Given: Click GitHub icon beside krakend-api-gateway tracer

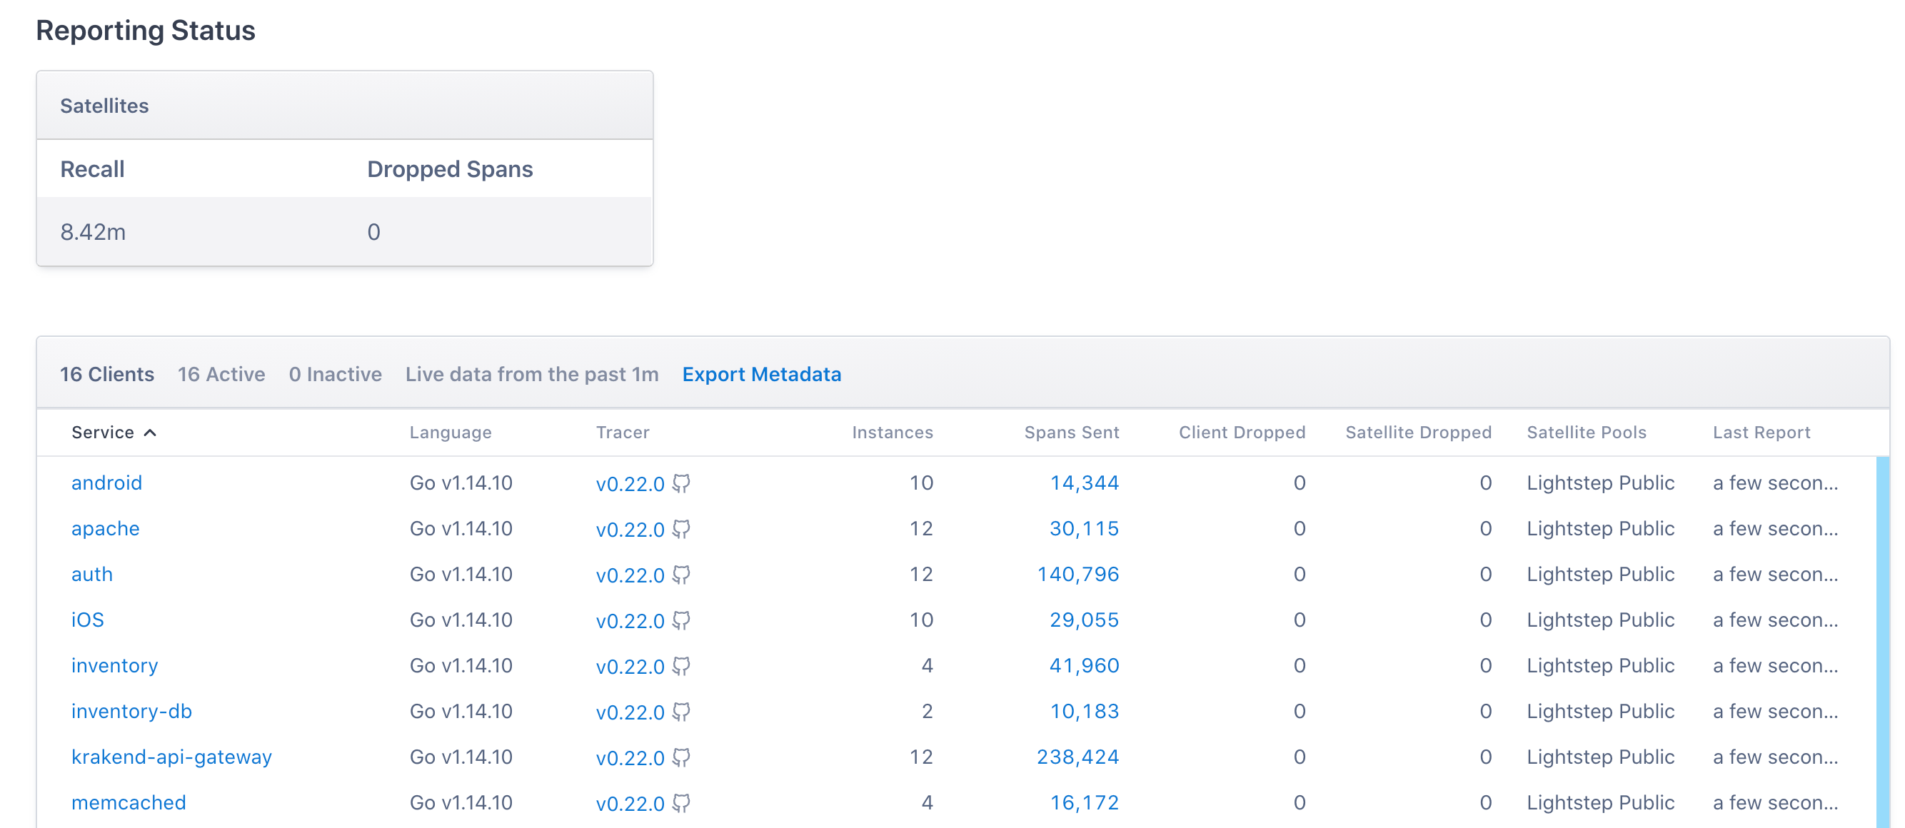Looking at the screenshot, I should click(x=682, y=758).
